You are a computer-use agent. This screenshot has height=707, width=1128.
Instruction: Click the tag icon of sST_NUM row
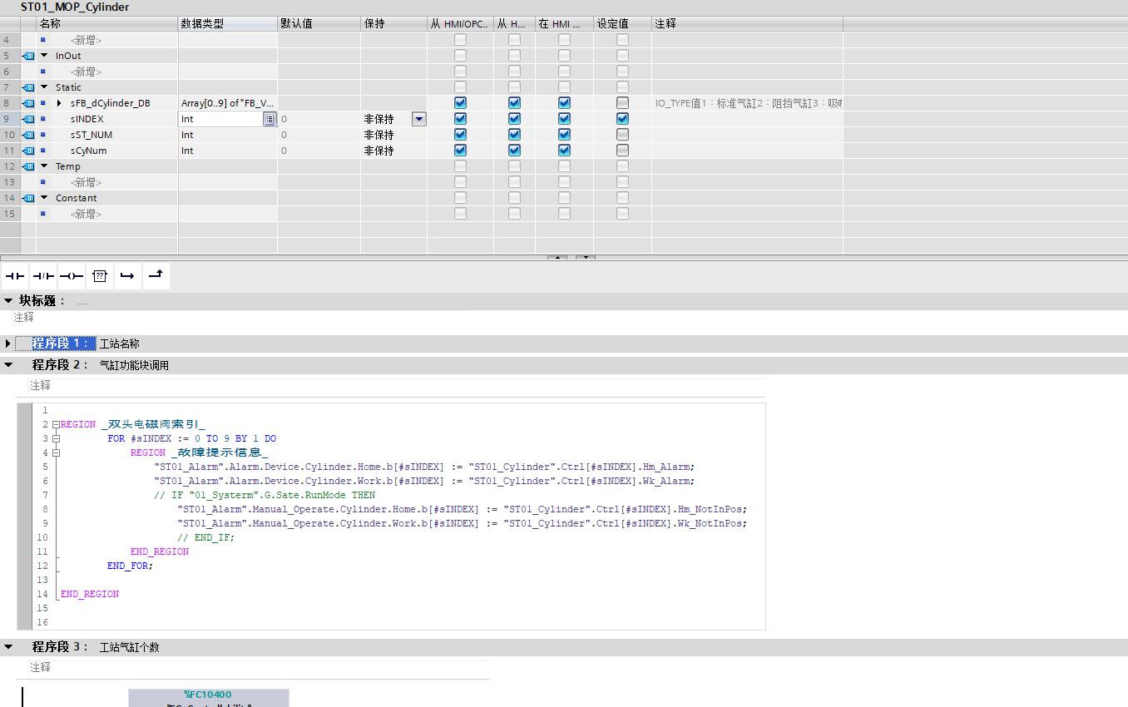pos(27,135)
